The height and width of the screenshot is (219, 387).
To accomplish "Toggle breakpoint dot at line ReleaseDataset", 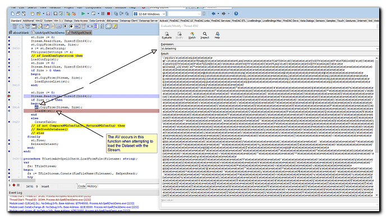I will coord(9,144).
